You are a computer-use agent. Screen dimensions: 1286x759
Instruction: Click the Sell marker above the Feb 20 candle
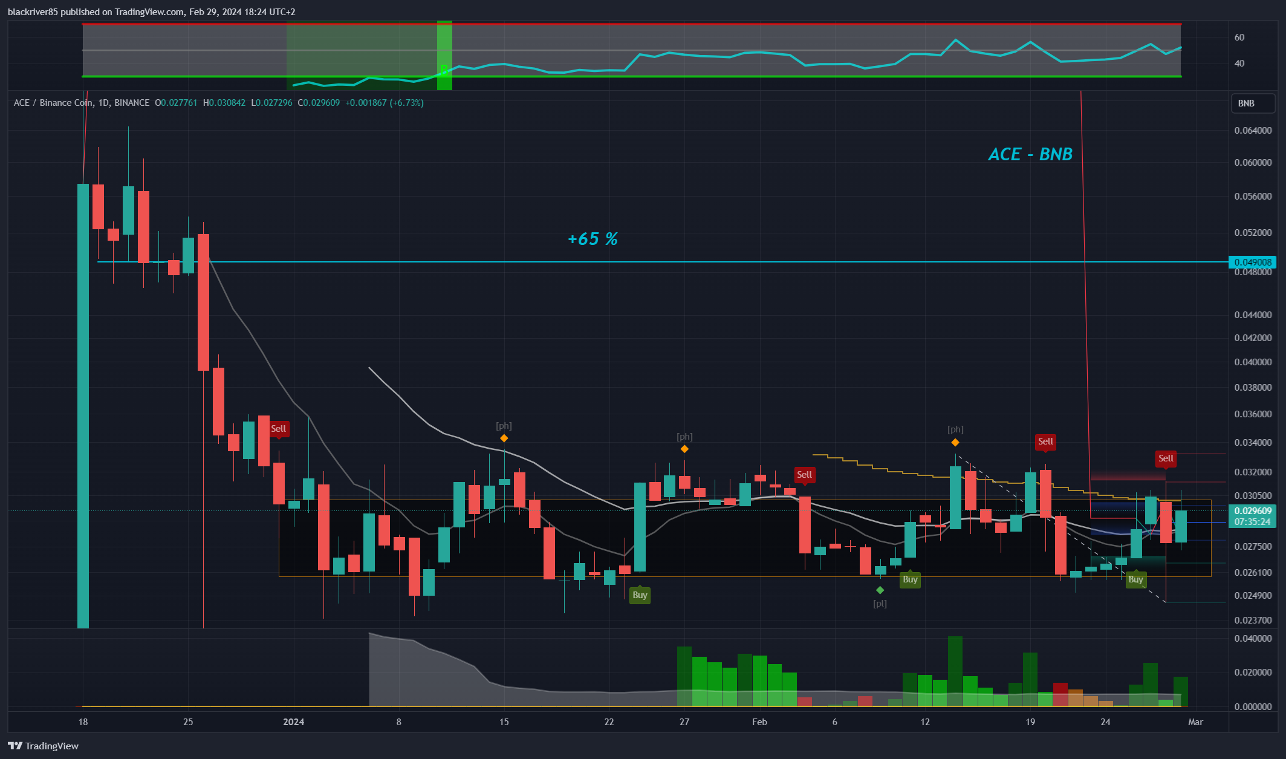1045,441
